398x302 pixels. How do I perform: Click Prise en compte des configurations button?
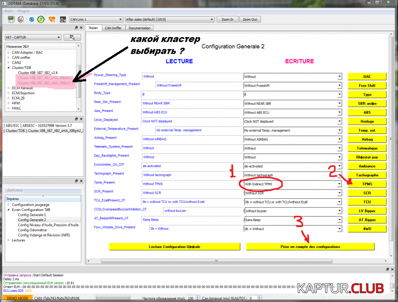pyautogui.click(x=310, y=246)
